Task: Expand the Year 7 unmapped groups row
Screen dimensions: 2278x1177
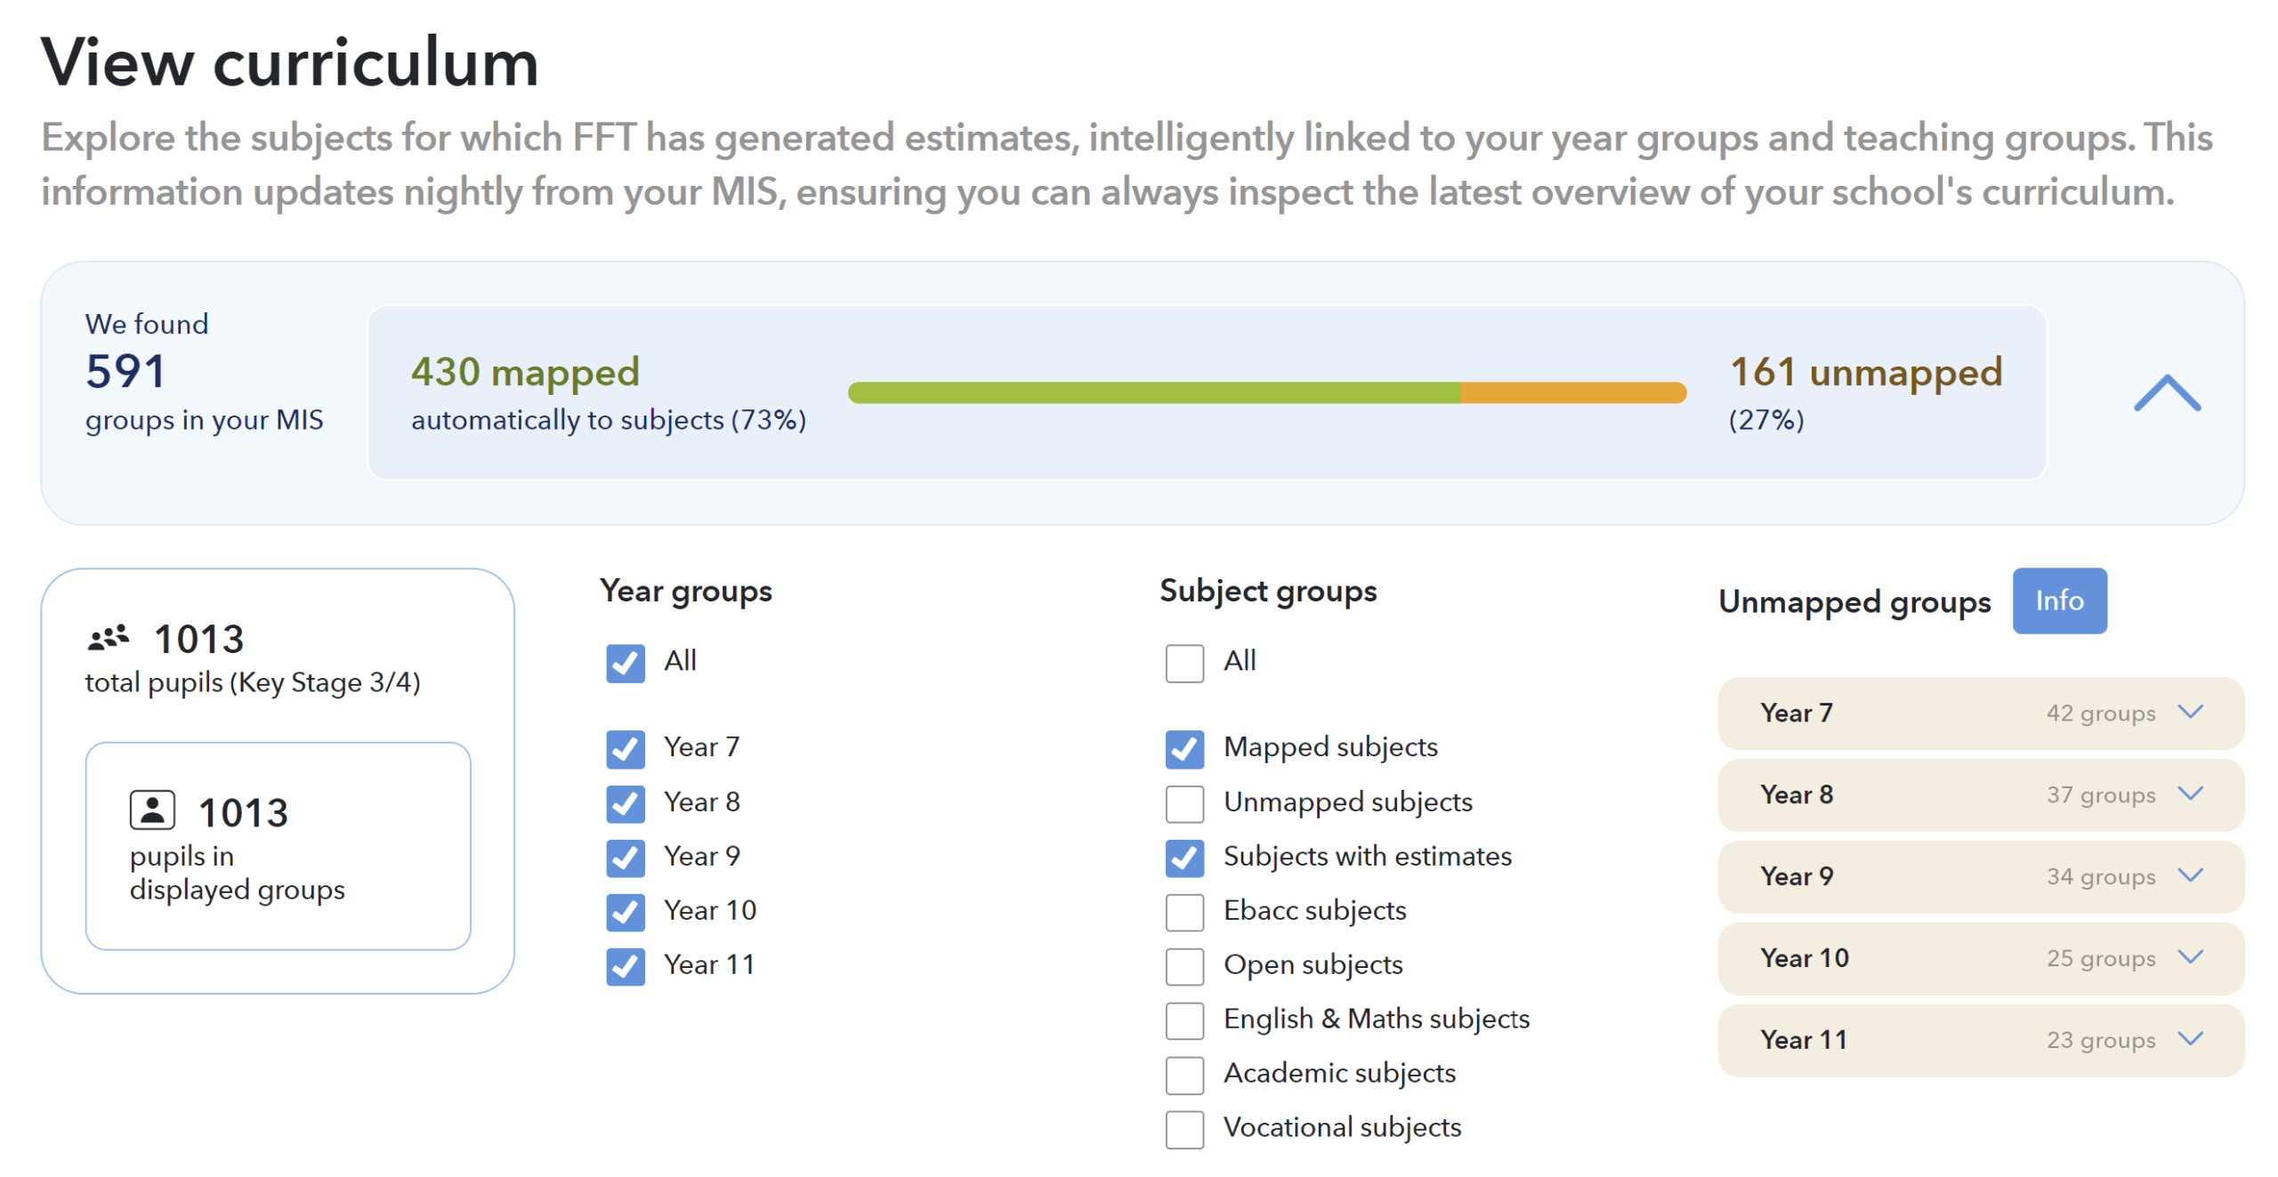Action: click(1980, 713)
